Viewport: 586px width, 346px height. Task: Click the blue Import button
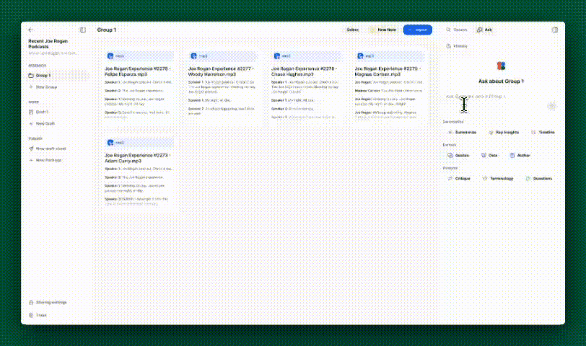[x=417, y=30]
